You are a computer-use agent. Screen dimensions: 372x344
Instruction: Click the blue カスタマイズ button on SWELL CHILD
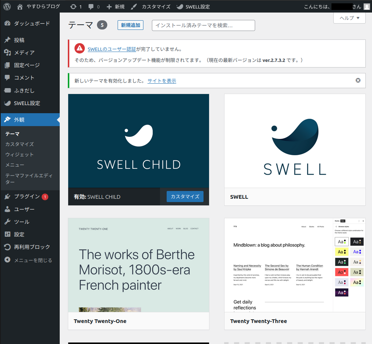185,197
